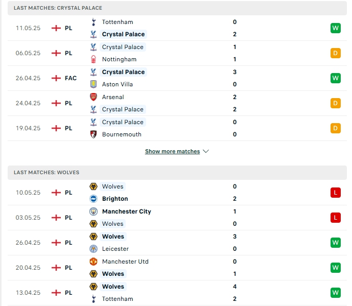Screen dimensions: 352x306
Task: Click the red L badge for Brighton match
Action: click(x=335, y=193)
